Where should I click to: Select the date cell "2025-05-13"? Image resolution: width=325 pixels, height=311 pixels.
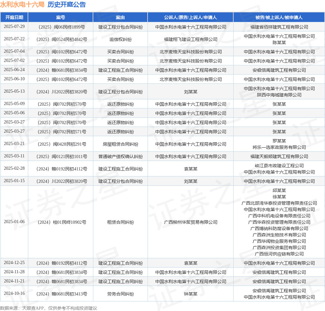14,91
